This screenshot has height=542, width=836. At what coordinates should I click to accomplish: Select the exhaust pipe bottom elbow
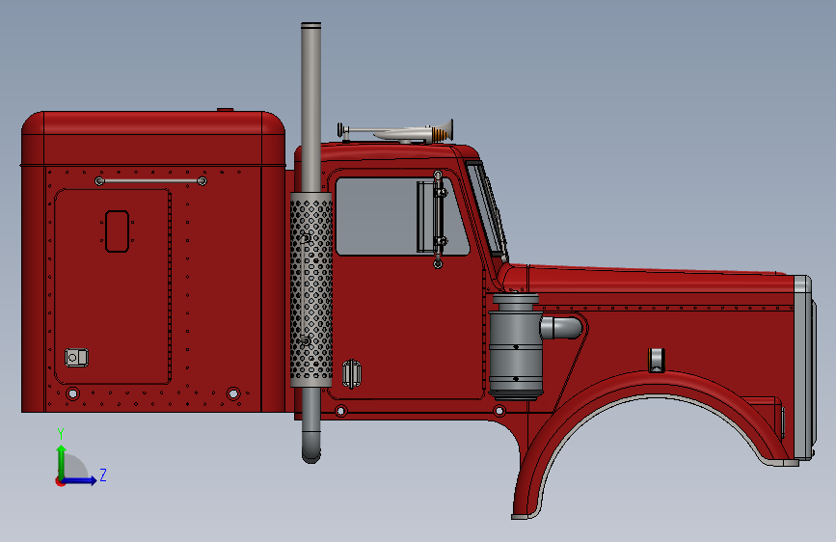click(x=311, y=448)
